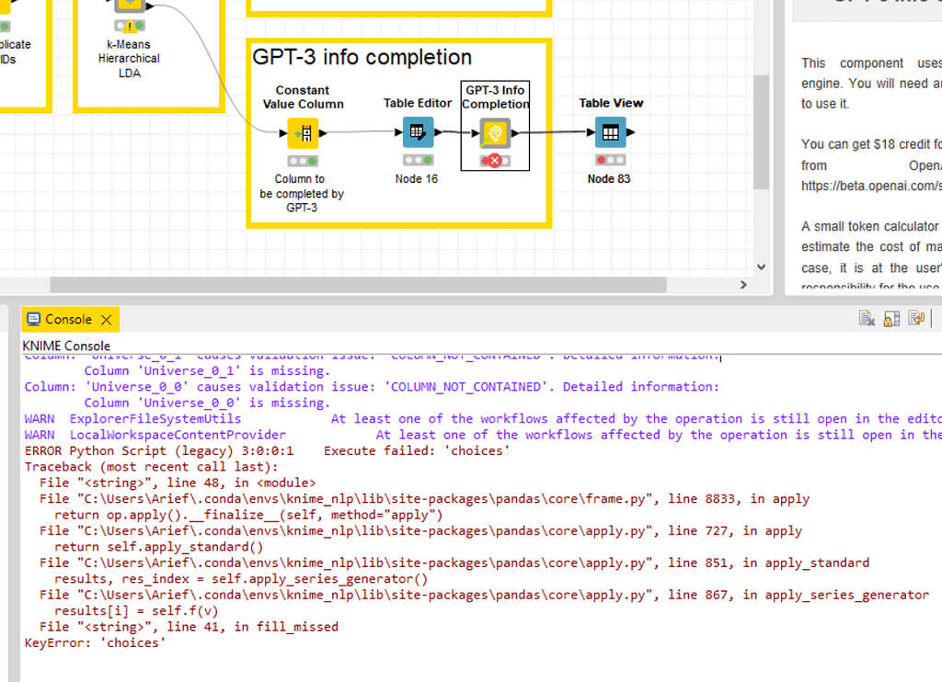Click the red status light under Table View
Image resolution: width=942 pixels, height=682 pixels.
pyautogui.click(x=603, y=160)
